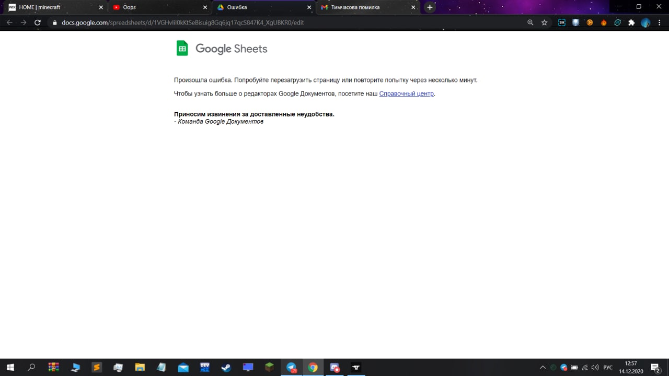Close the Chrome window
The width and height of the screenshot is (669, 376).
click(658, 7)
